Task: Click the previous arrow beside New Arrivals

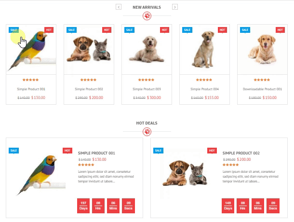Action: [x=119, y=7]
